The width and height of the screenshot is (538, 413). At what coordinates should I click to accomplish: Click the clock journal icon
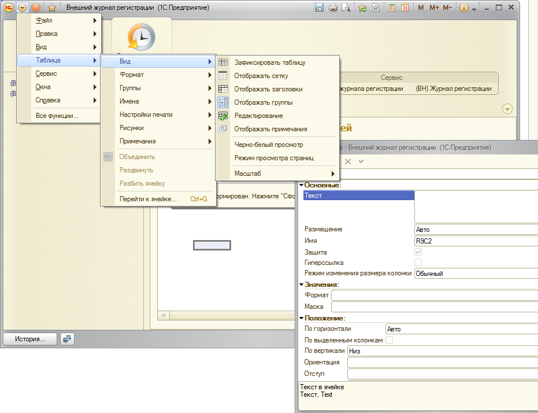click(x=142, y=37)
